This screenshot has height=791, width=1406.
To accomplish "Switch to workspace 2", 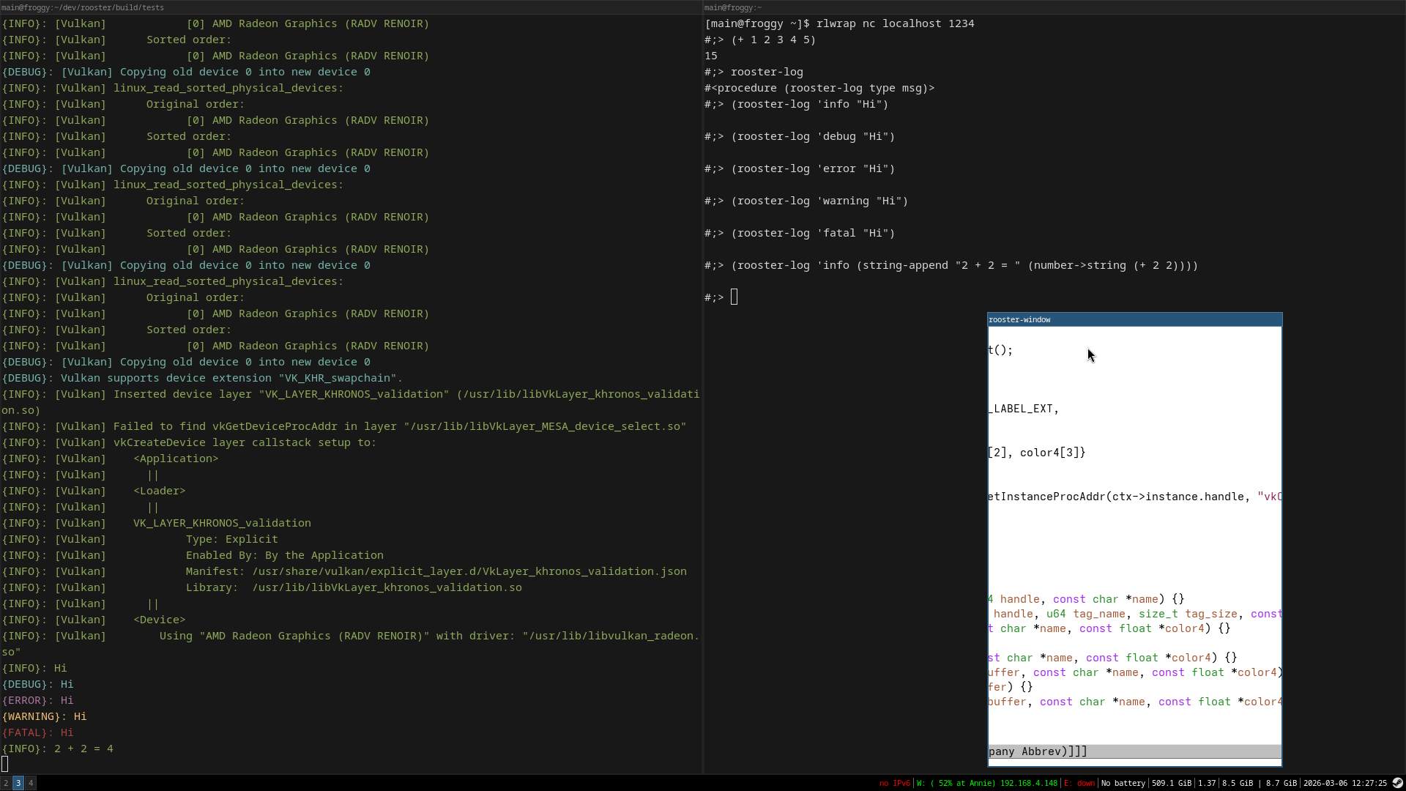I will pyautogui.click(x=6, y=783).
